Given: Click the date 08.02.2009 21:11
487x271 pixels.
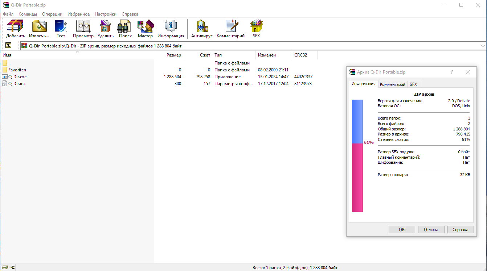Looking at the screenshot, I should (x=273, y=70).
